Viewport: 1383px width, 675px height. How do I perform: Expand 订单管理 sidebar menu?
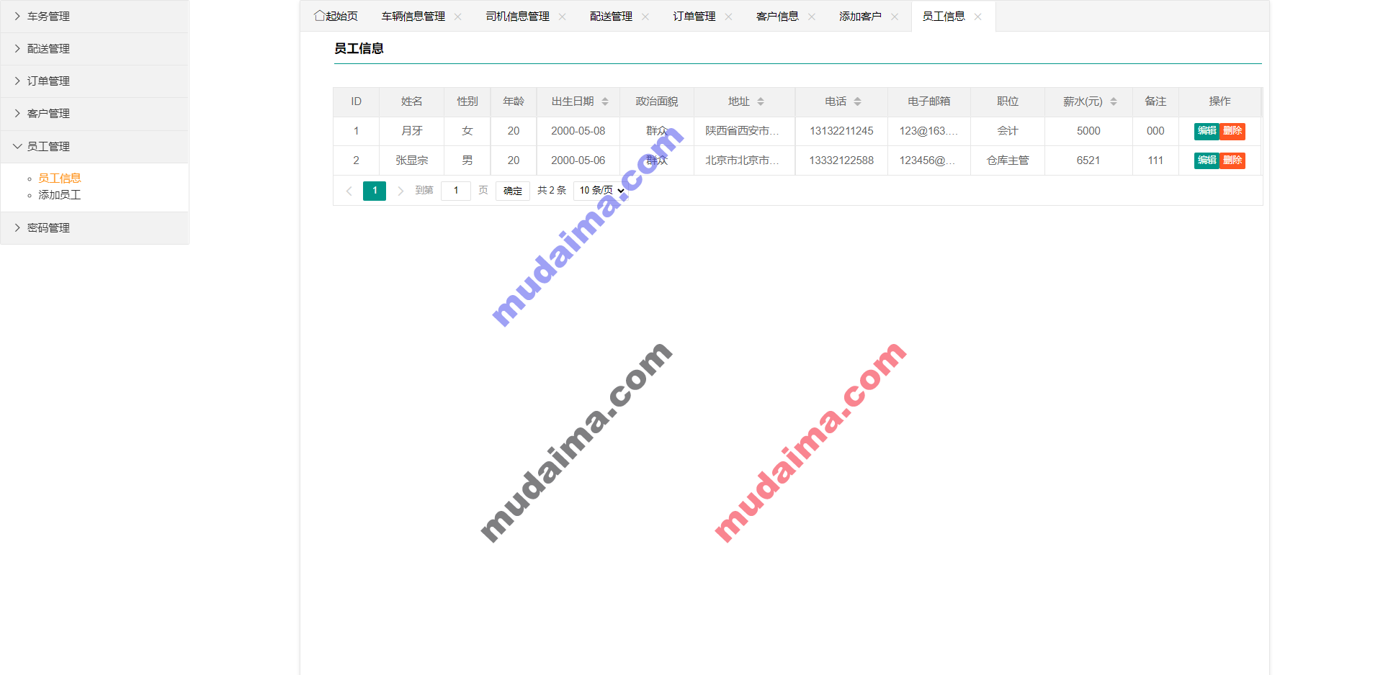94,81
